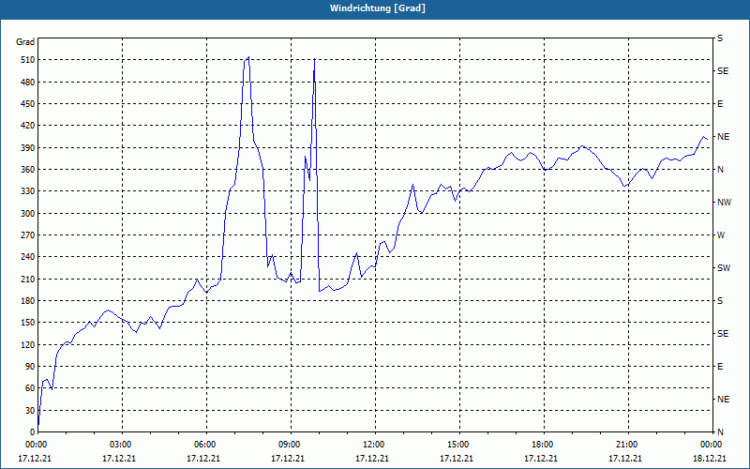Image resolution: width=750 pixels, height=469 pixels.
Task: Click the 17.12.21 date under 06:00
Action: click(x=203, y=459)
